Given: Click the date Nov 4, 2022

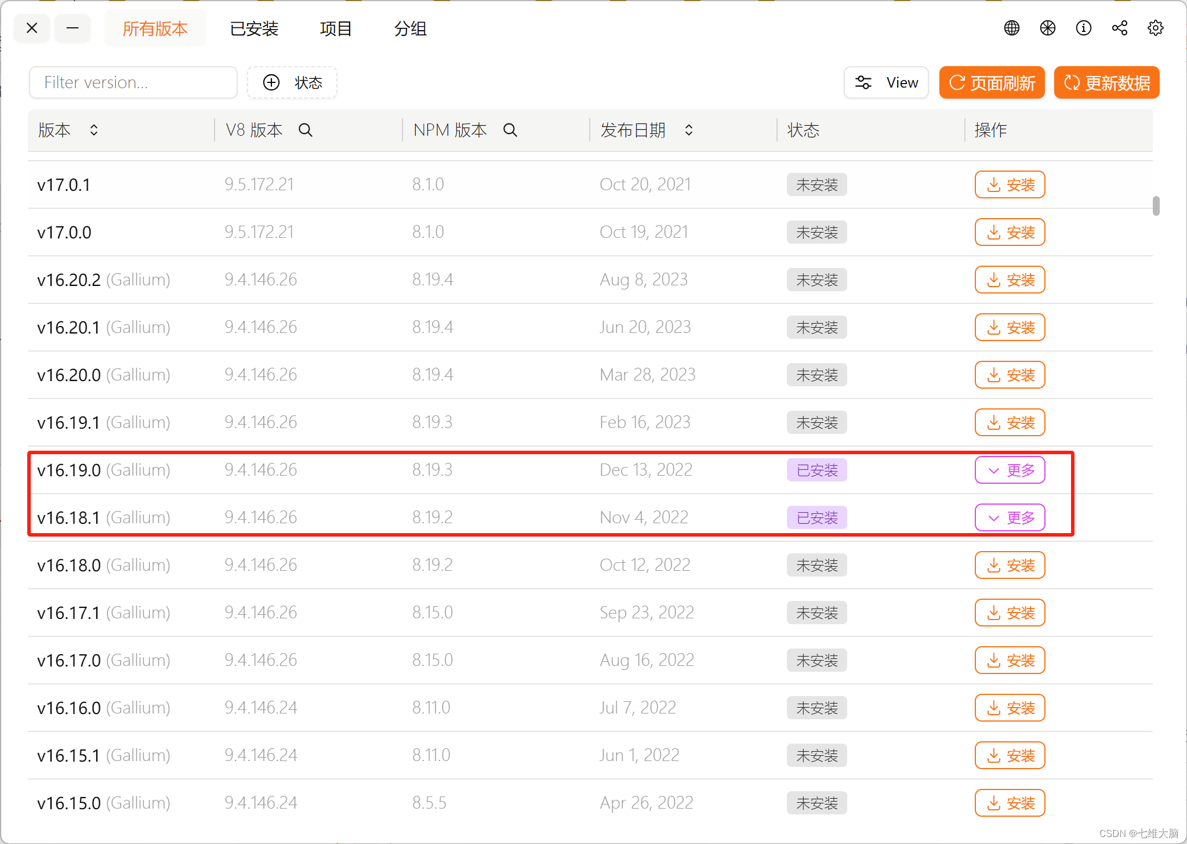Looking at the screenshot, I should tap(644, 517).
